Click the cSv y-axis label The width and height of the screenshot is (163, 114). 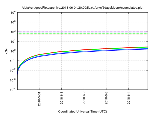[x=7, y=51]
